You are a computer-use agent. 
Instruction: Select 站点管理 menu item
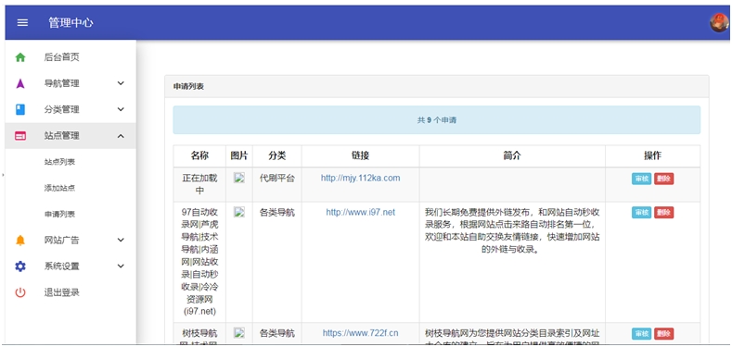(71, 135)
